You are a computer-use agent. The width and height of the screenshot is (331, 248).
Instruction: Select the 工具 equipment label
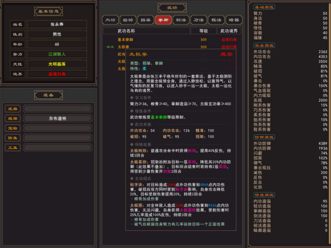13,148
